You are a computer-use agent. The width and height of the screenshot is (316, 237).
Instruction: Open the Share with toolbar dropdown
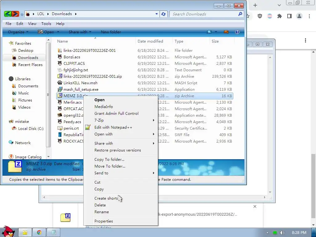tap(80, 32)
